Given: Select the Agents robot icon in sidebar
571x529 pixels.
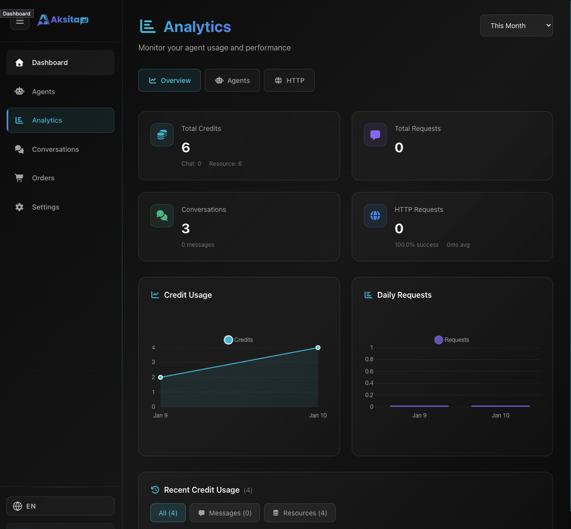Looking at the screenshot, I should coord(19,91).
